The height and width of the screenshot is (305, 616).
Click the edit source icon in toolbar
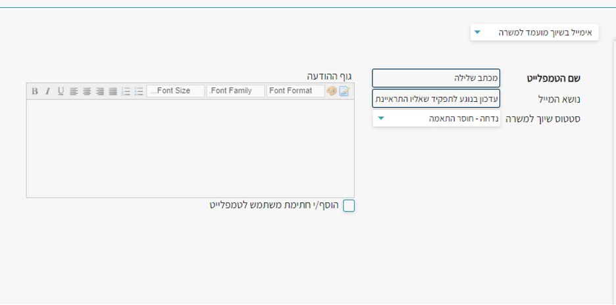344,91
